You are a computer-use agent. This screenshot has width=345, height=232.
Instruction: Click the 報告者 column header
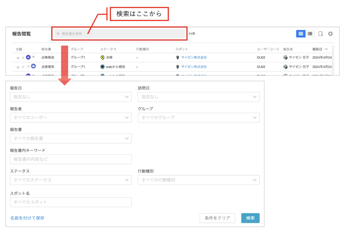(288, 49)
